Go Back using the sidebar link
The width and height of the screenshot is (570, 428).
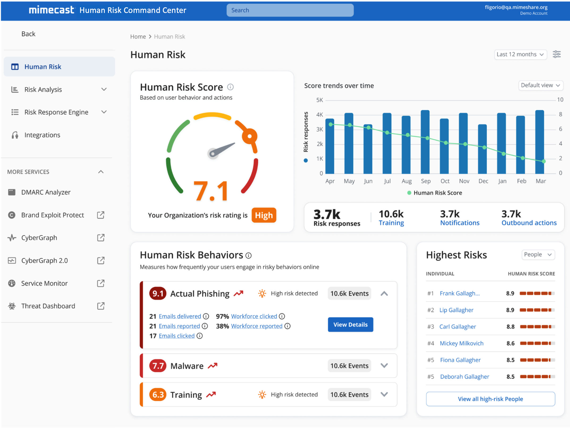[28, 34]
